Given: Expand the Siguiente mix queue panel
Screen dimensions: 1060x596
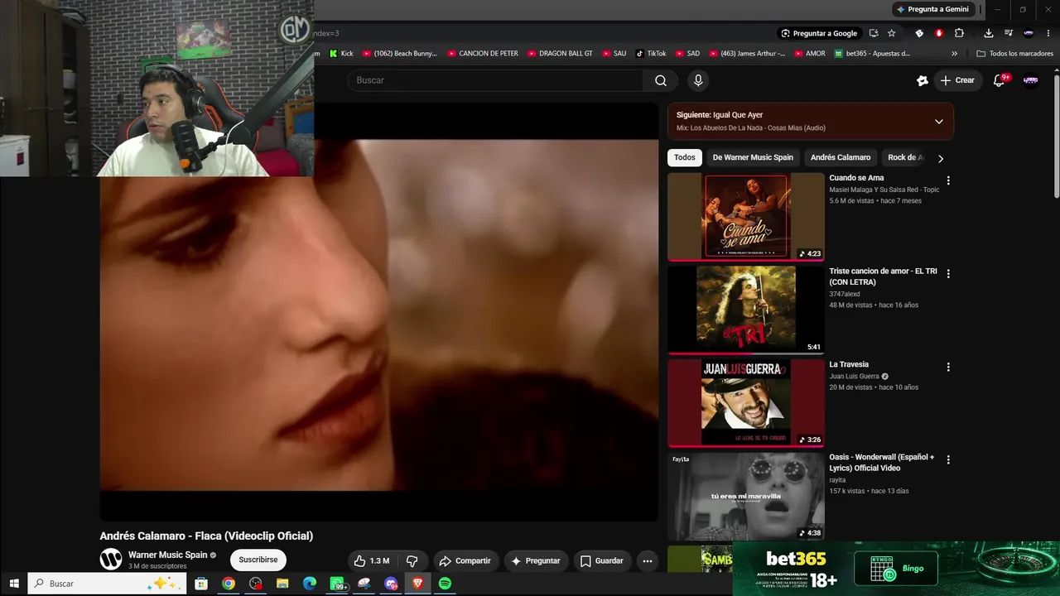Looking at the screenshot, I should point(938,122).
